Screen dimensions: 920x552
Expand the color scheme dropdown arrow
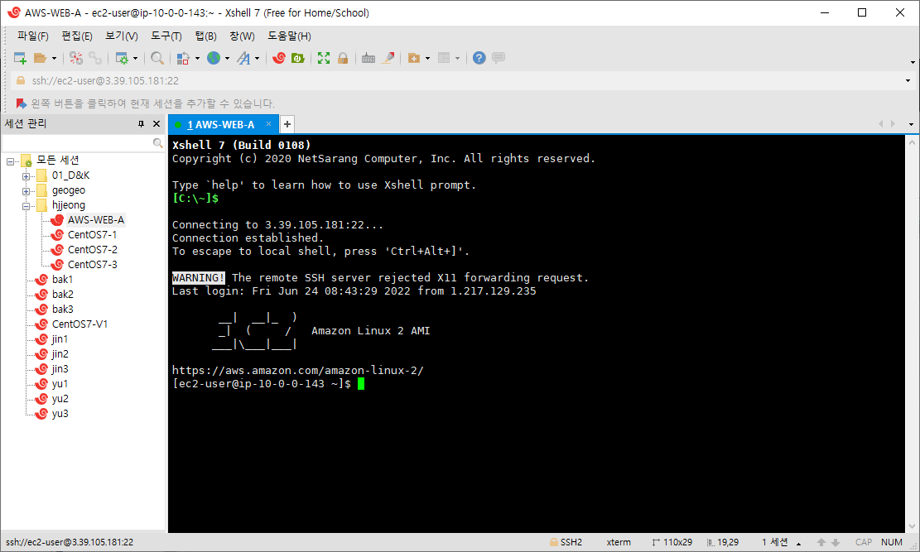click(197, 58)
